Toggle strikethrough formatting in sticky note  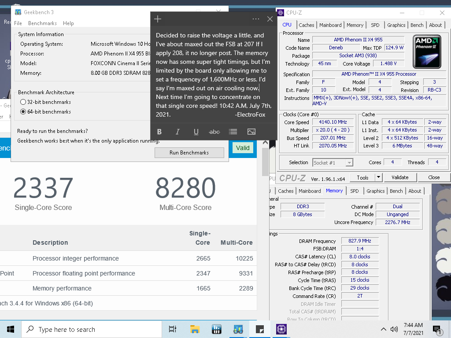tap(214, 132)
